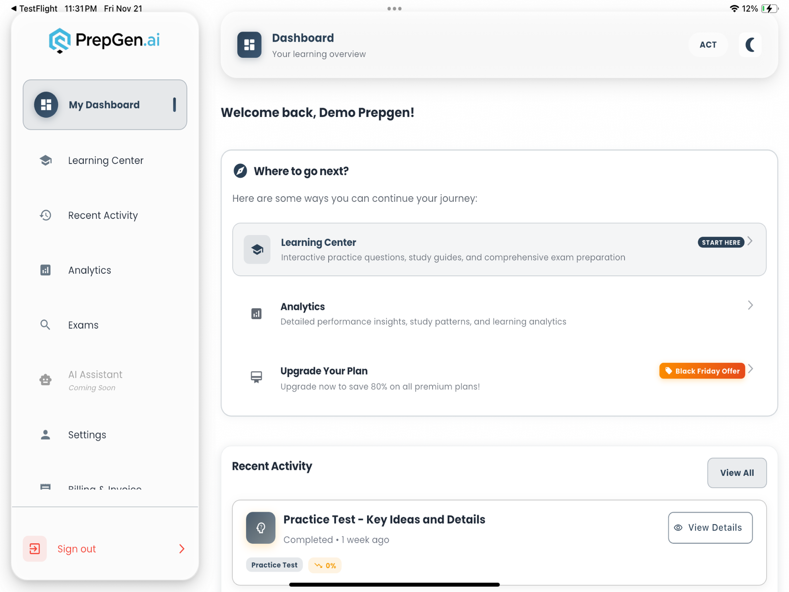The width and height of the screenshot is (789, 592).
Task: Click the 'Completed • 1 week ago' text
Action: 336,540
